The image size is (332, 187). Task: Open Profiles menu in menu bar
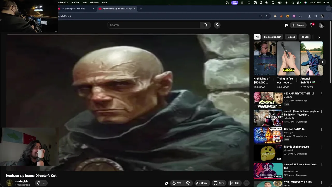[x=75, y=2]
